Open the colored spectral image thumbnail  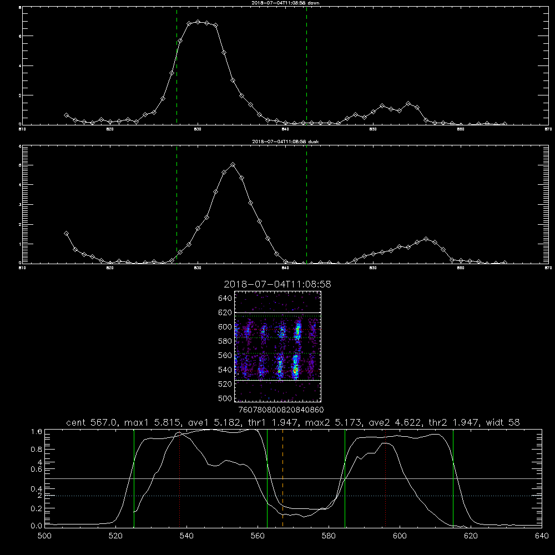coord(277,346)
